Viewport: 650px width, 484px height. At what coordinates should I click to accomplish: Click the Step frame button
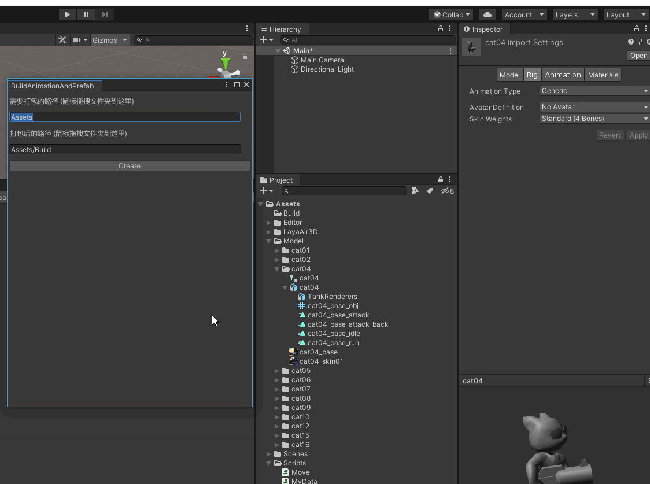105,14
